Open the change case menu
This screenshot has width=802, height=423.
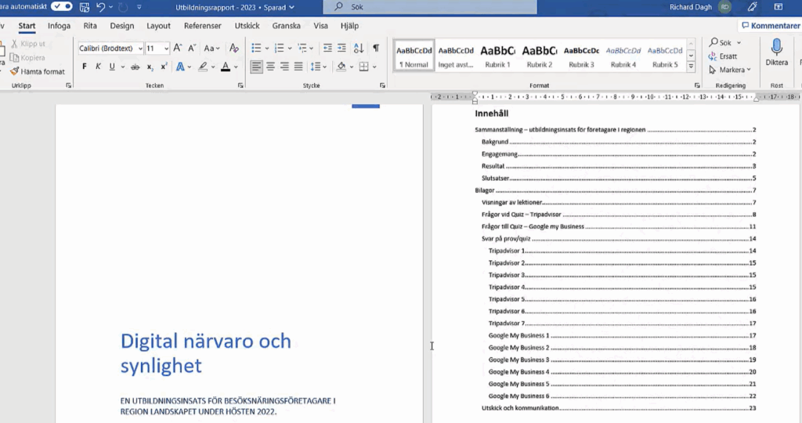(x=211, y=48)
